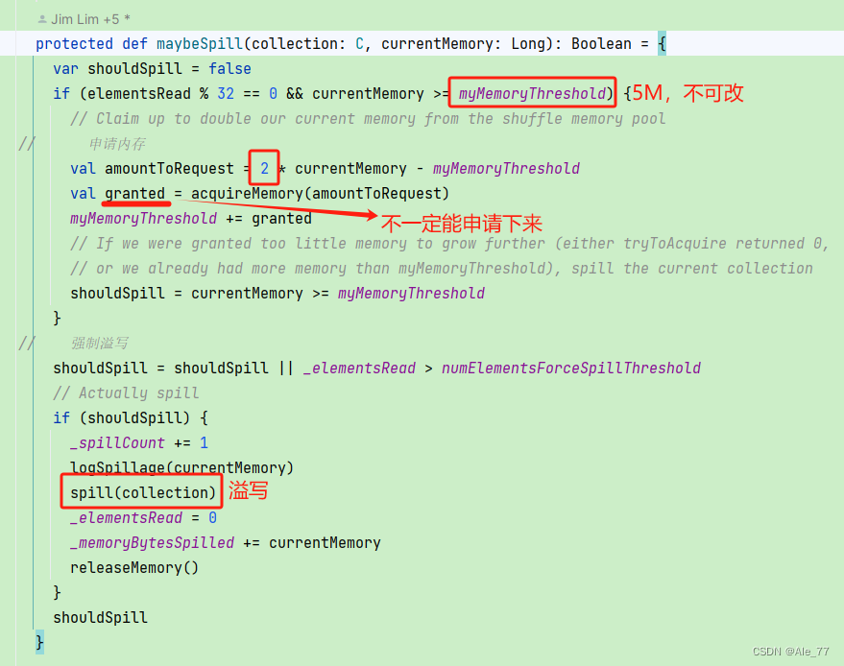Select the highlighted opening brace after Boolean =
The width and height of the screenshot is (844, 666).
click(663, 43)
